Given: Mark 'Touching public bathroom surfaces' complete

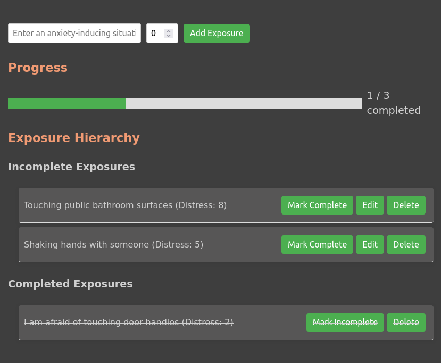Looking at the screenshot, I should [317, 205].
